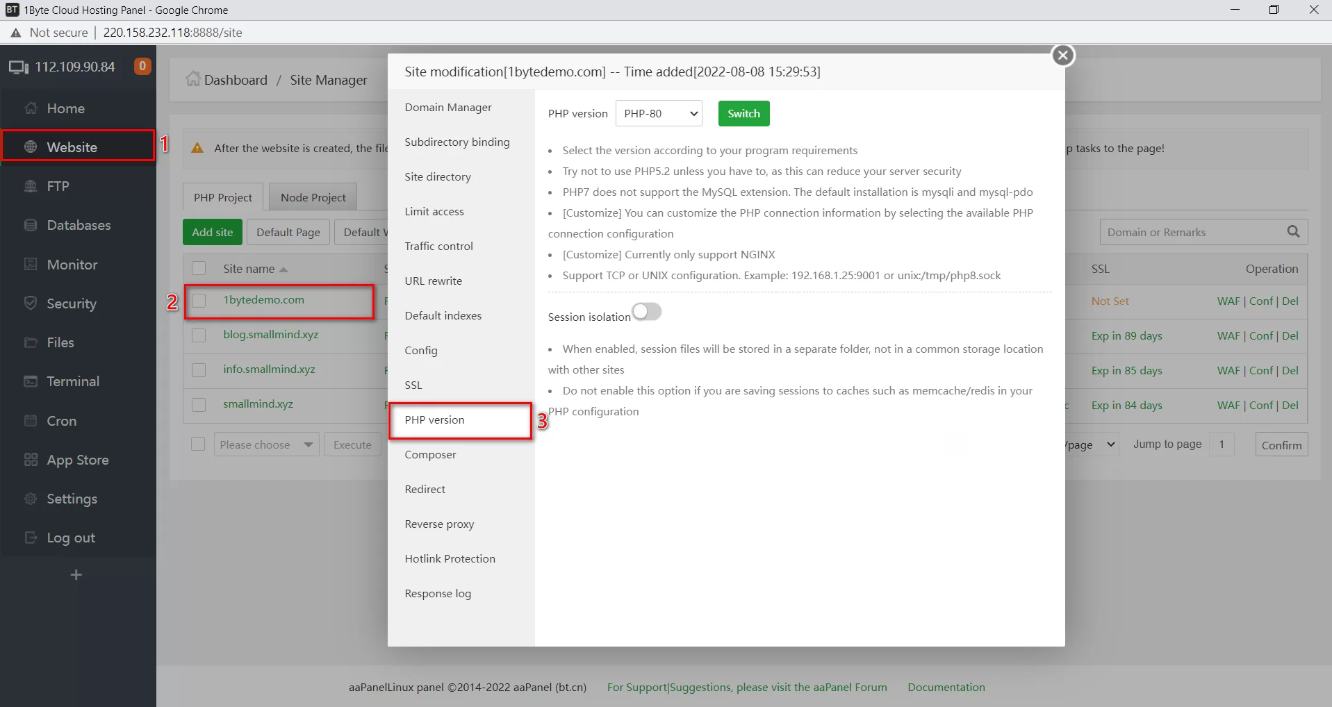Open Site directory menu item
The height and width of the screenshot is (707, 1332).
438,177
